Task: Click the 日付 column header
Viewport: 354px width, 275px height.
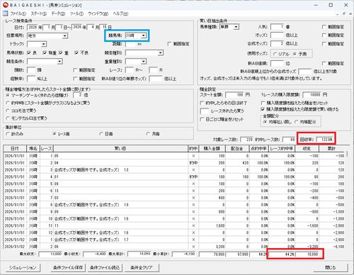Action: [15, 149]
